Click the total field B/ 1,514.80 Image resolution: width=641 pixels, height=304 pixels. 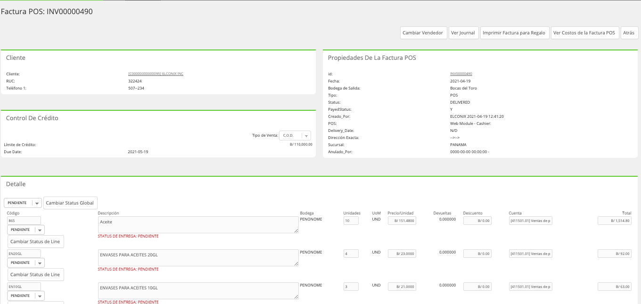point(615,221)
